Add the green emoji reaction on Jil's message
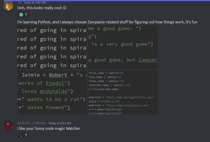Viewport: 210px width, 142px height. 23,14
